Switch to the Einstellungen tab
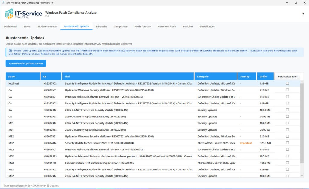 pyautogui.click(x=207, y=26)
